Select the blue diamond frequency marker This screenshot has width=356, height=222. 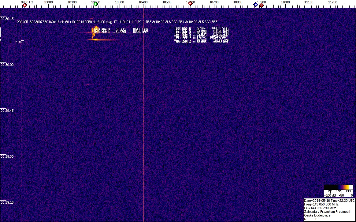pos(256,4)
